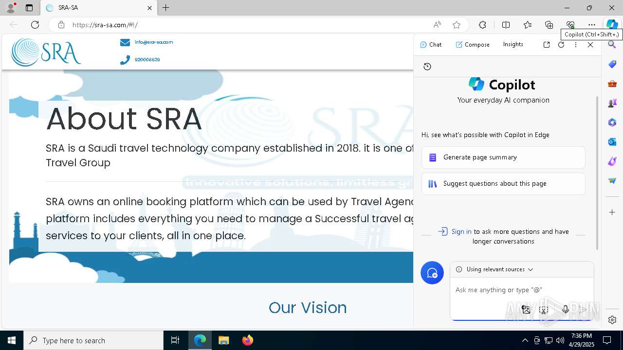
Task: Open Copilot chat history icon
Action: point(427,67)
